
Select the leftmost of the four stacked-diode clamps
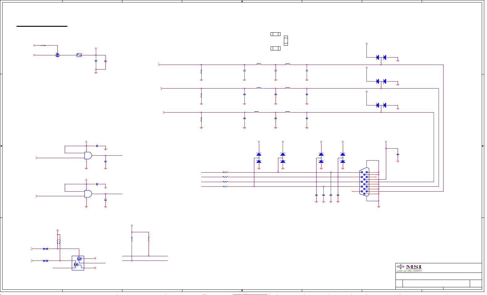(x=259, y=158)
